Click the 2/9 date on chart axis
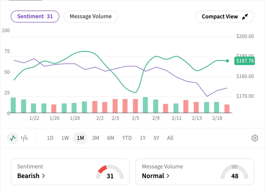The image size is (266, 192). coord(156,118)
